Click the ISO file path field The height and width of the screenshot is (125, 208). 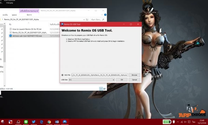pos(100,75)
